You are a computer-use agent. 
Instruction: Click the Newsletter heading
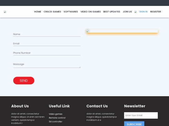pyautogui.click(x=135, y=106)
